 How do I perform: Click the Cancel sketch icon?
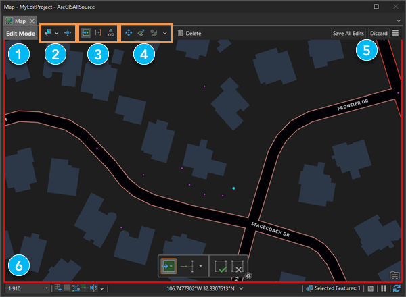(x=237, y=266)
